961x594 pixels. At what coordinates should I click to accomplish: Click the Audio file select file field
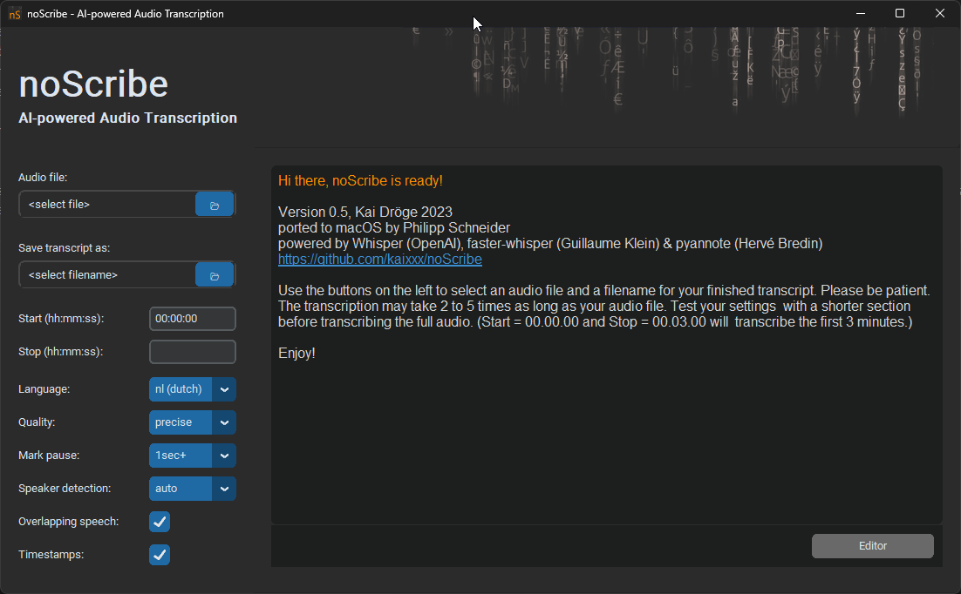click(106, 205)
